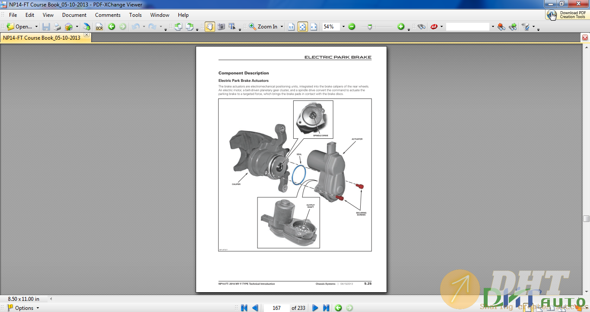Select the NP14-FT Course Book_05-10-2013 tab
Screen dimensions: 590x312
pos(42,37)
